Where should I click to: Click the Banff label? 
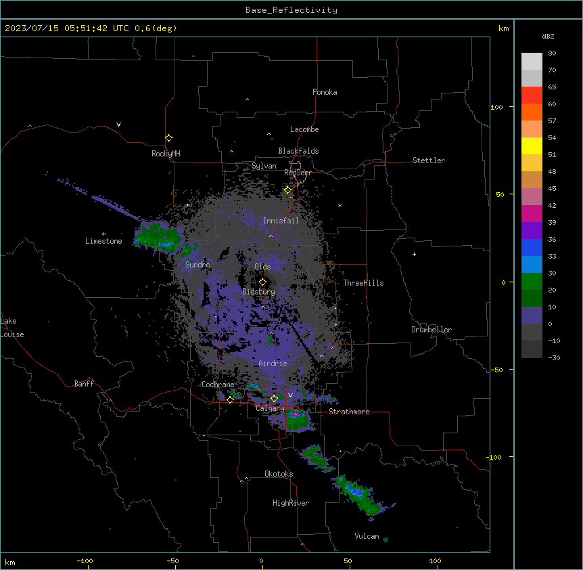click(84, 384)
